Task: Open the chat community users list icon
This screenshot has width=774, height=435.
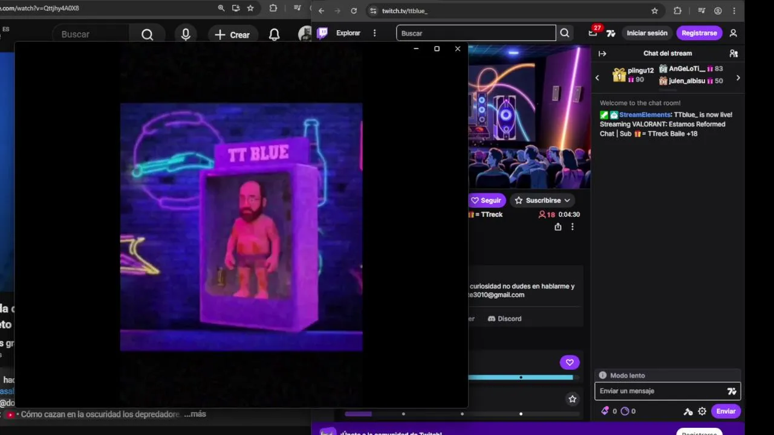Action: (x=733, y=54)
